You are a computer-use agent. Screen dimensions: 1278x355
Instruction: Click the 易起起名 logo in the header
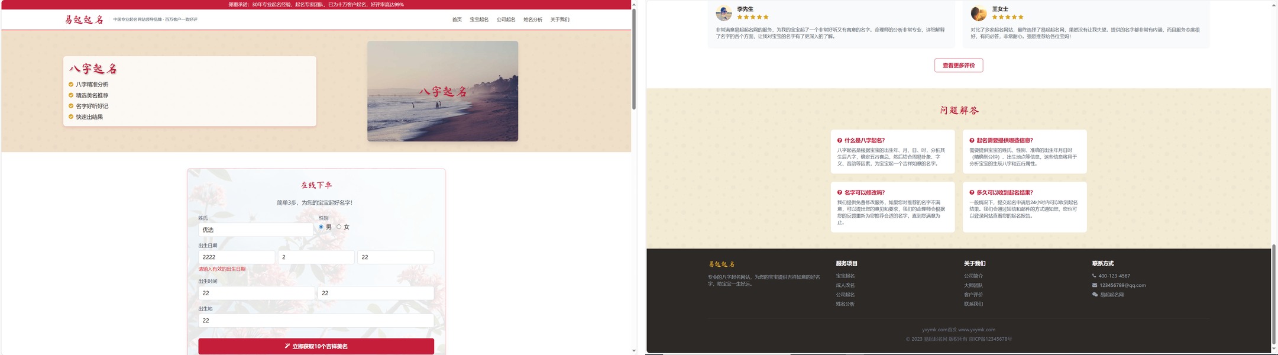(84, 20)
